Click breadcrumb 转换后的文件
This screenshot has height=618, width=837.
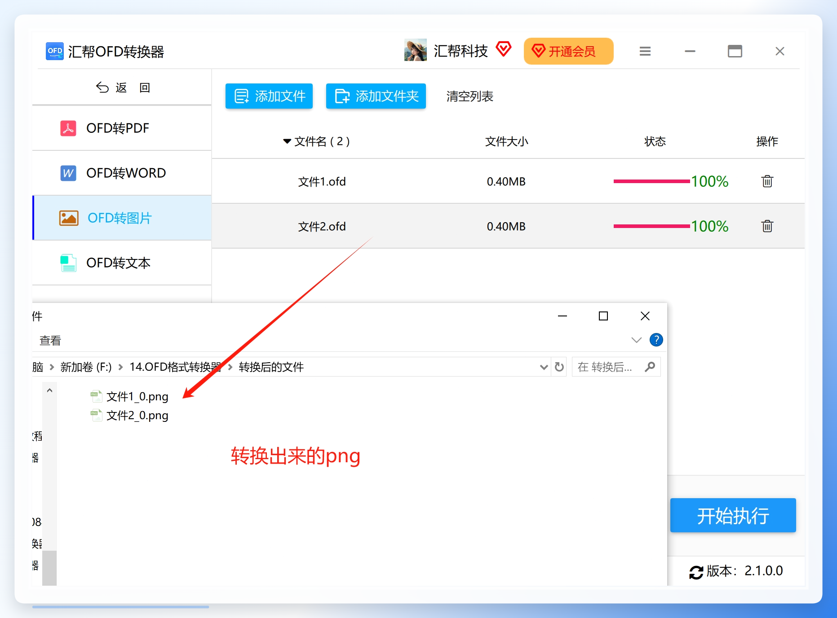click(x=271, y=367)
